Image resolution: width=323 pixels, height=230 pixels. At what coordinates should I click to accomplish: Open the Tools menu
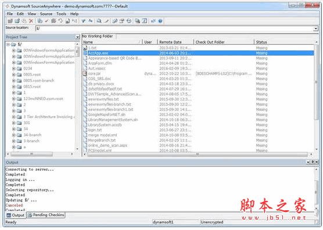pos(61,14)
